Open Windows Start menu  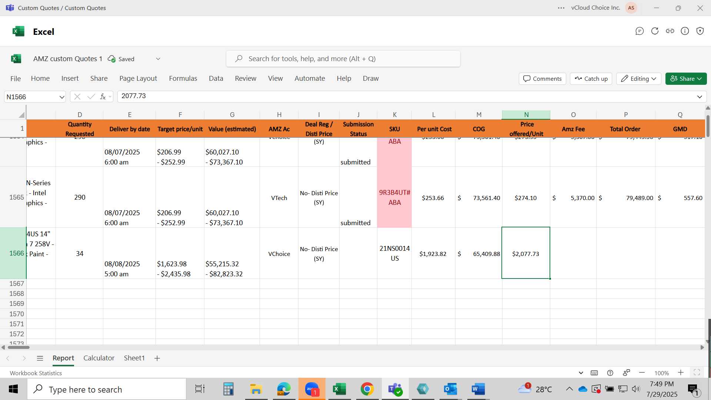coord(13,389)
